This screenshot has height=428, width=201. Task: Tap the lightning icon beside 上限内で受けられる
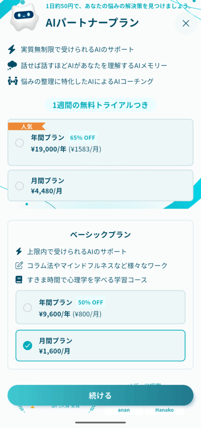(19, 251)
